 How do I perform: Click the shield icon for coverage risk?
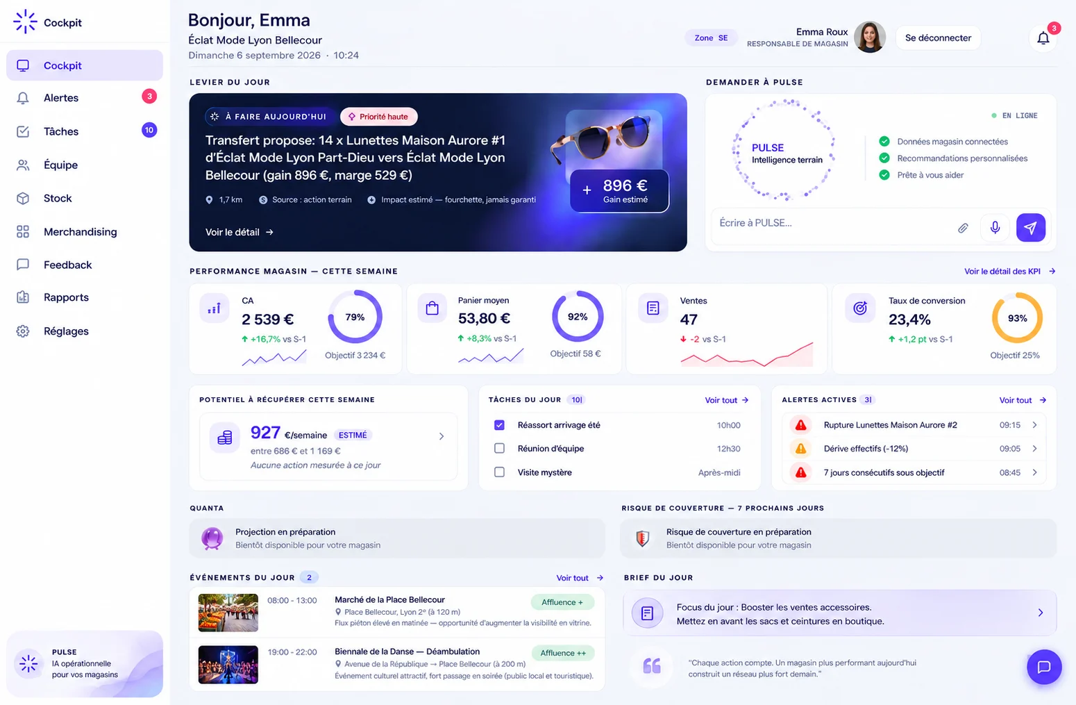click(x=643, y=538)
